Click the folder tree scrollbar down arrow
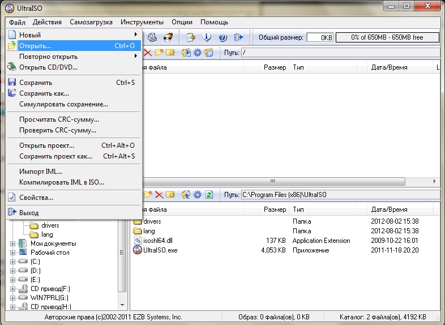The height and width of the screenshot is (325, 445). 122,305
